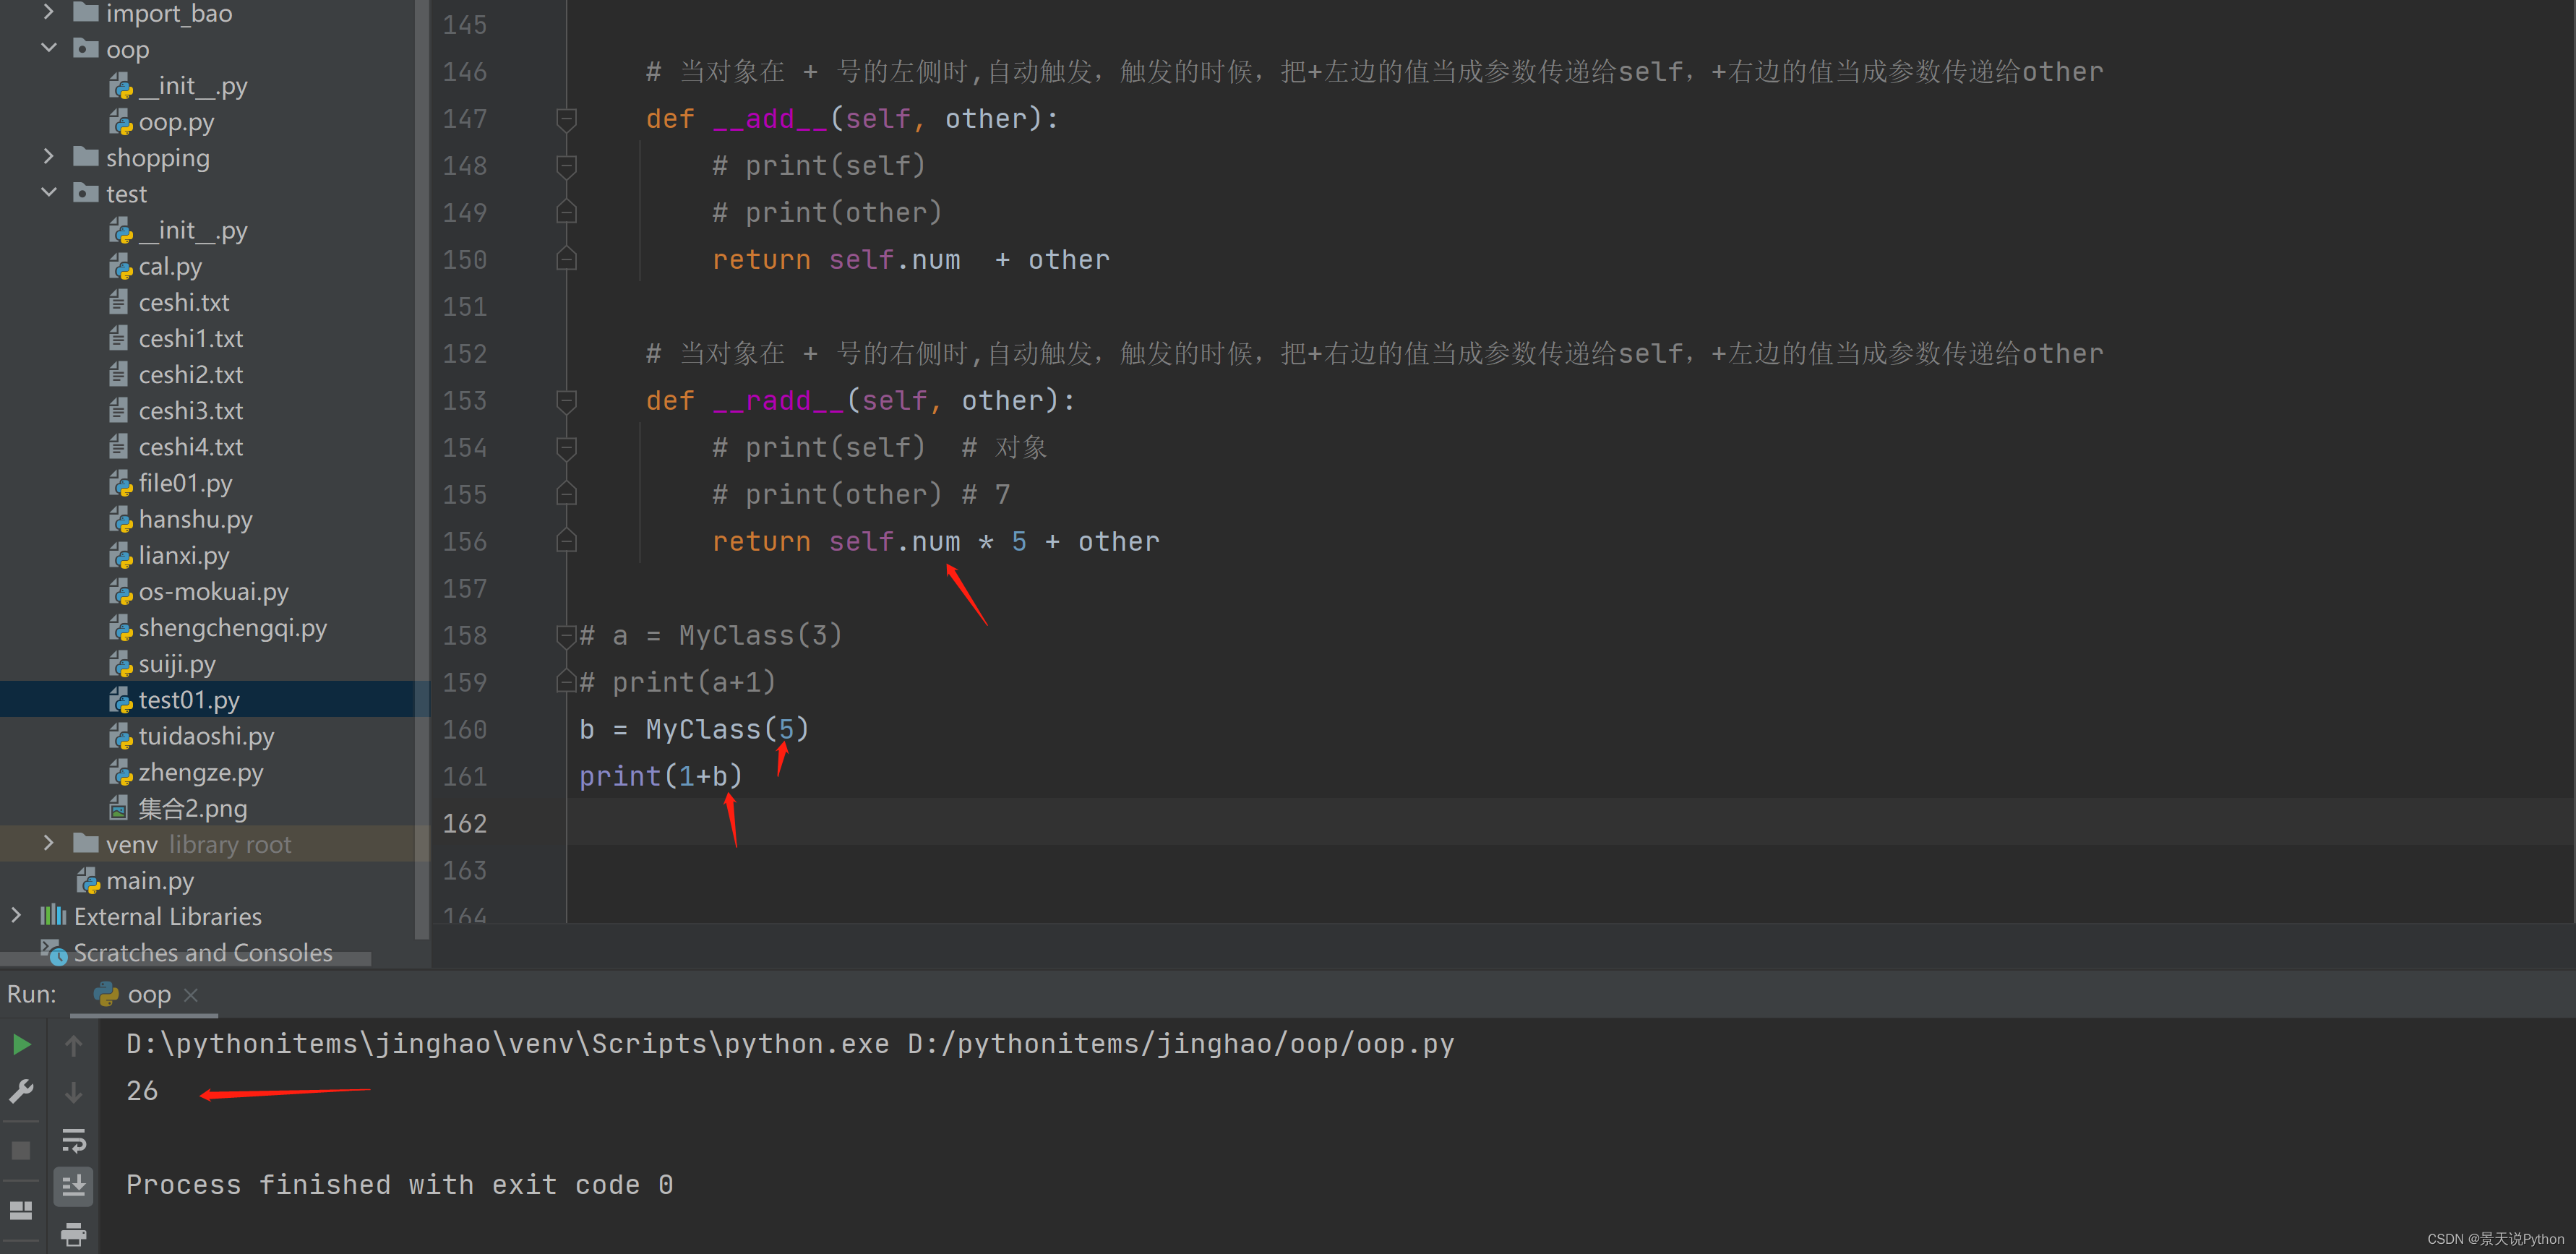Click the python.exe command line in console
Image resolution: width=2576 pixels, height=1254 pixels.
click(x=790, y=1044)
